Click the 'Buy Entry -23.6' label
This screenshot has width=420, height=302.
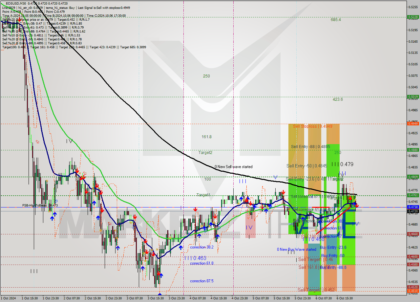tap(333, 248)
